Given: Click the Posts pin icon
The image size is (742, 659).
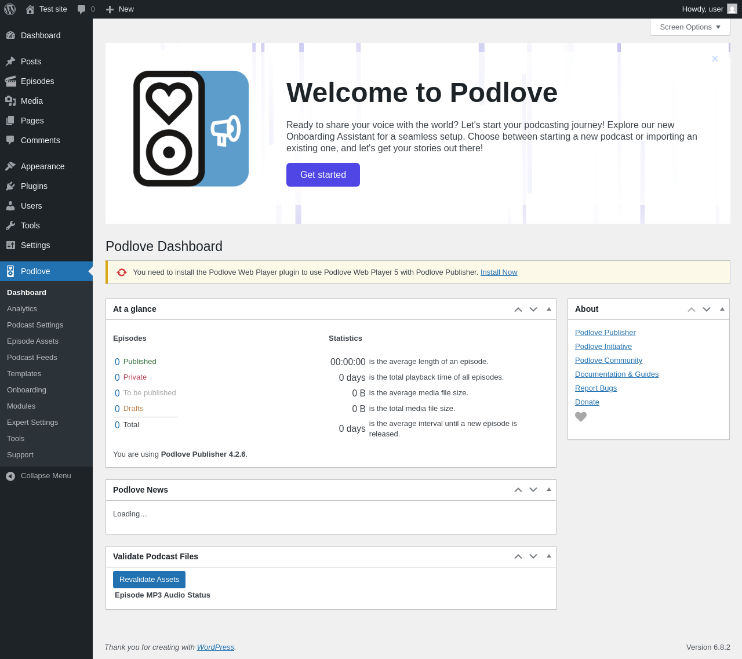Looking at the screenshot, I should [x=10, y=61].
